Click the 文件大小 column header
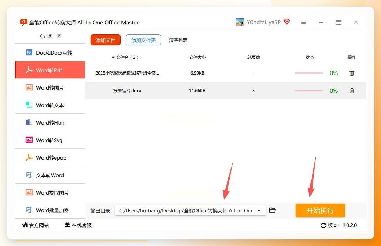Viewport: 381px width, 246px height. 197,57
